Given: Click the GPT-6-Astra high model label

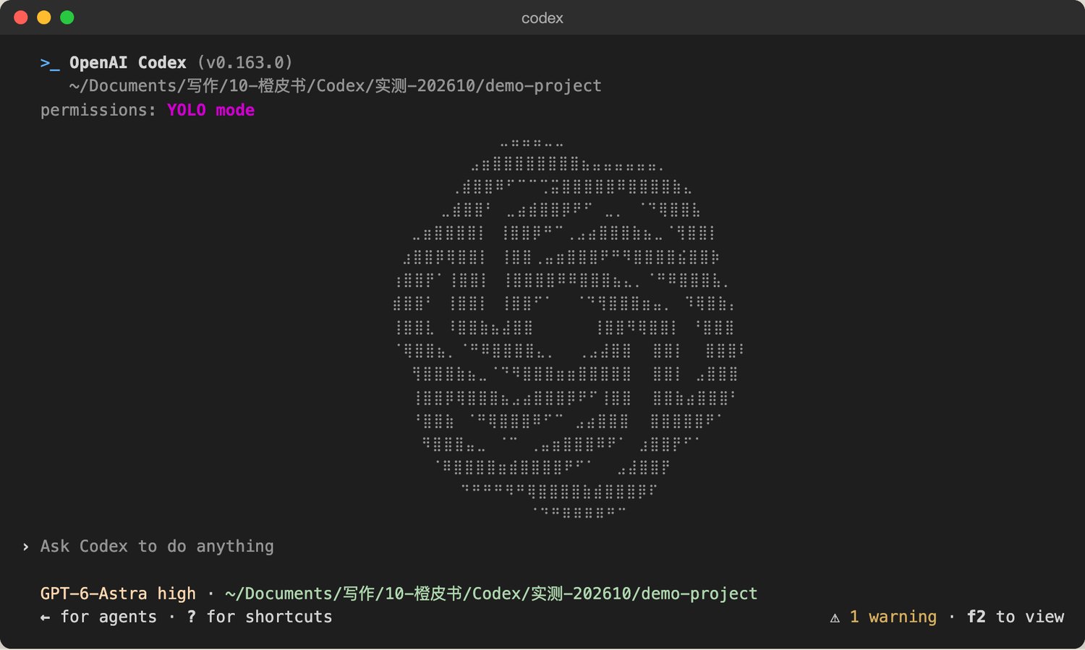Looking at the screenshot, I should [118, 594].
